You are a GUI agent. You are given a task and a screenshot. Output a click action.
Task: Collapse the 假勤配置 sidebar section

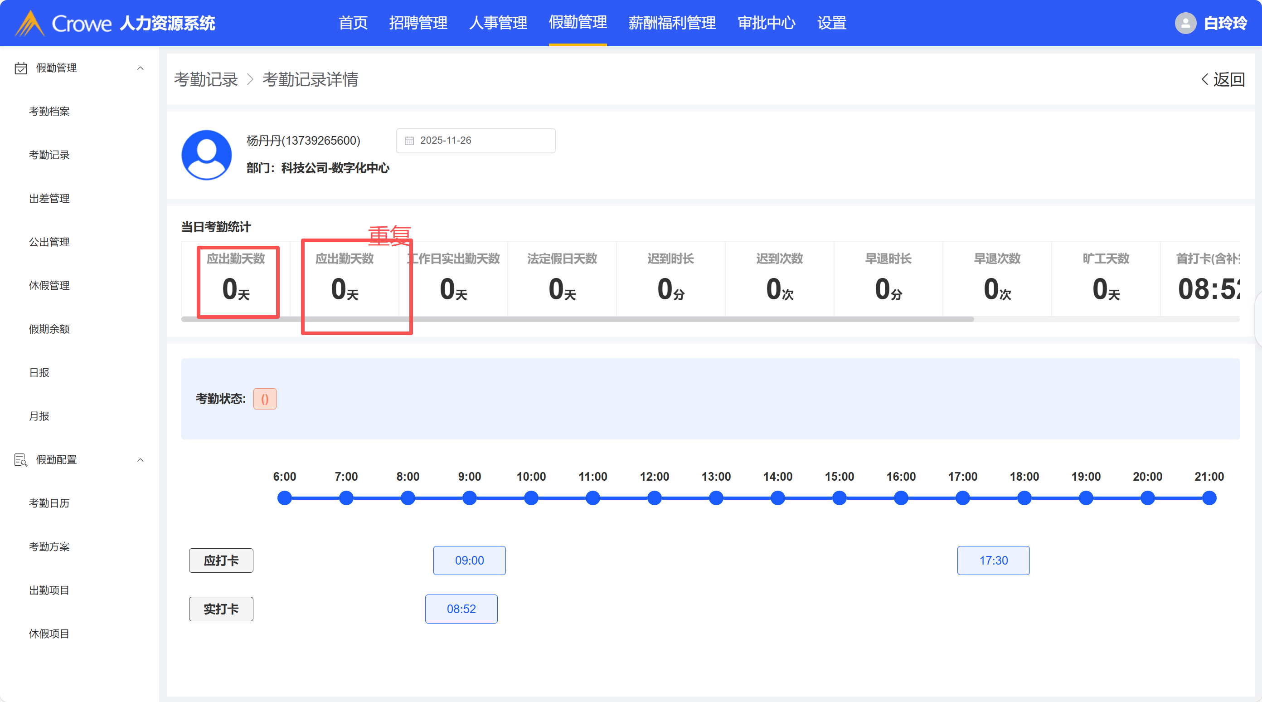[x=140, y=460]
